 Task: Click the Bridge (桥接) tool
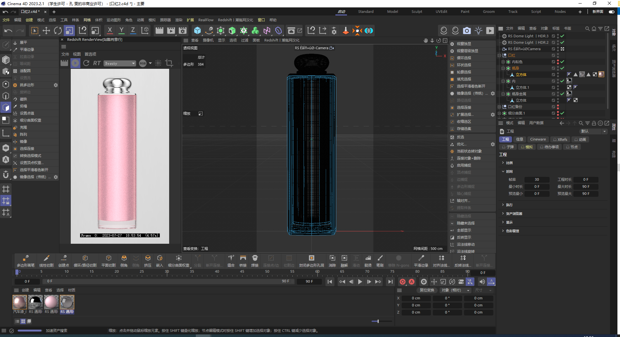coord(243,260)
